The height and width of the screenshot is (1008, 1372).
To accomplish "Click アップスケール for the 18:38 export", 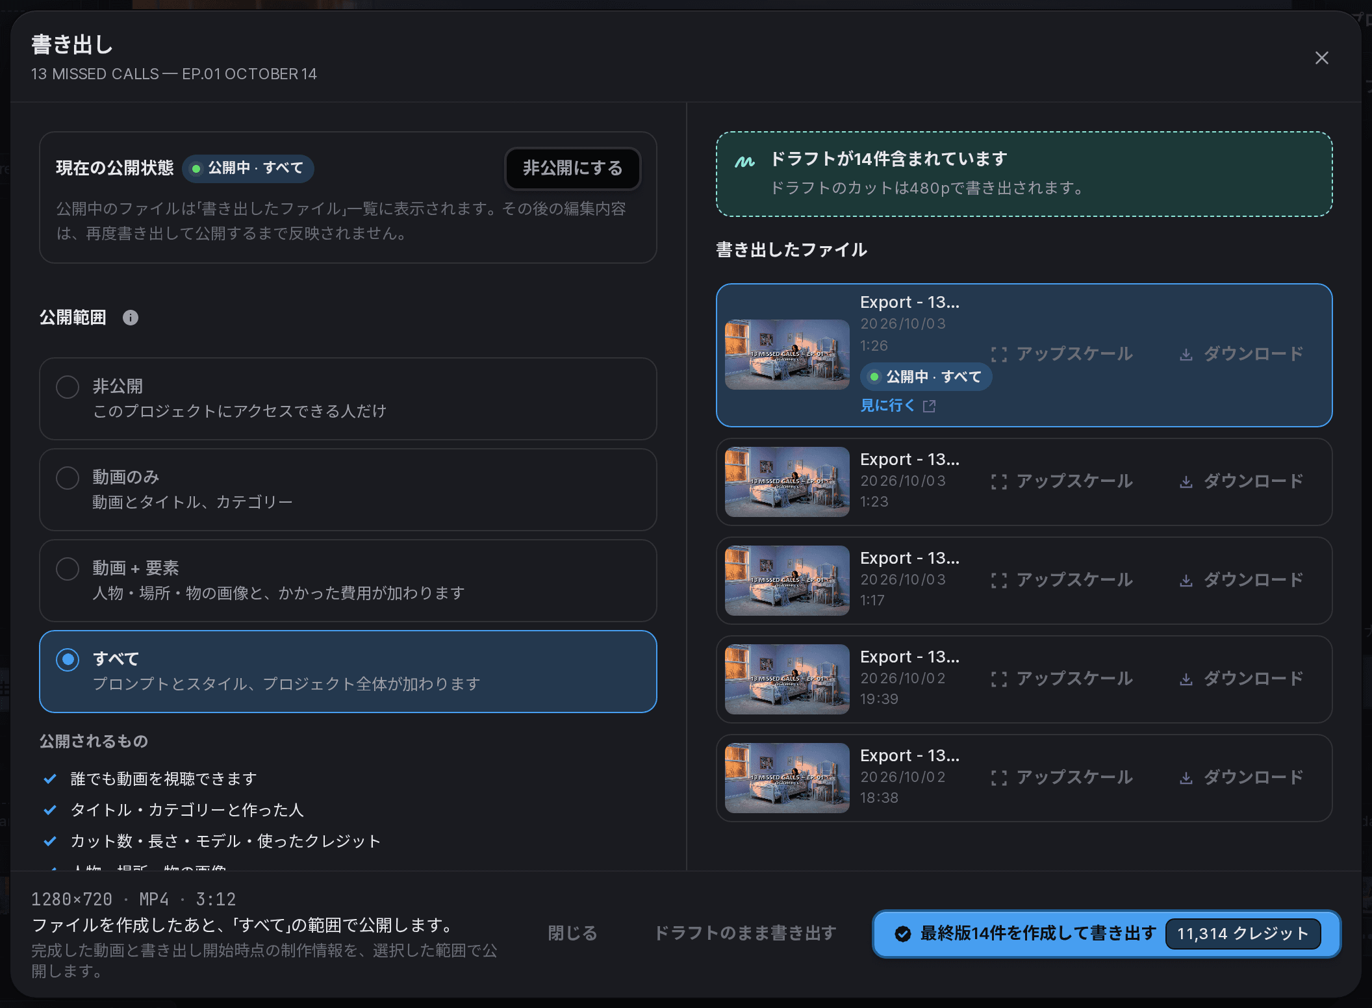I will tap(1062, 777).
